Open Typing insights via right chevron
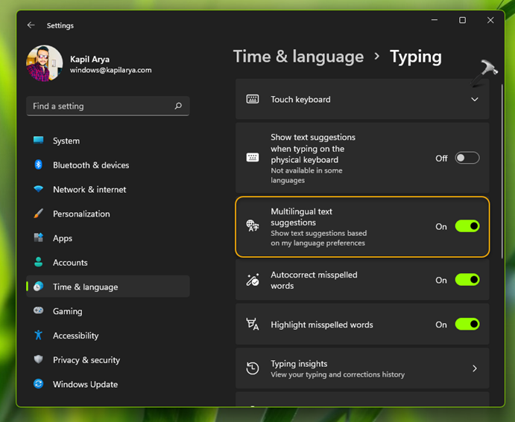This screenshot has width=515, height=422. pos(475,368)
